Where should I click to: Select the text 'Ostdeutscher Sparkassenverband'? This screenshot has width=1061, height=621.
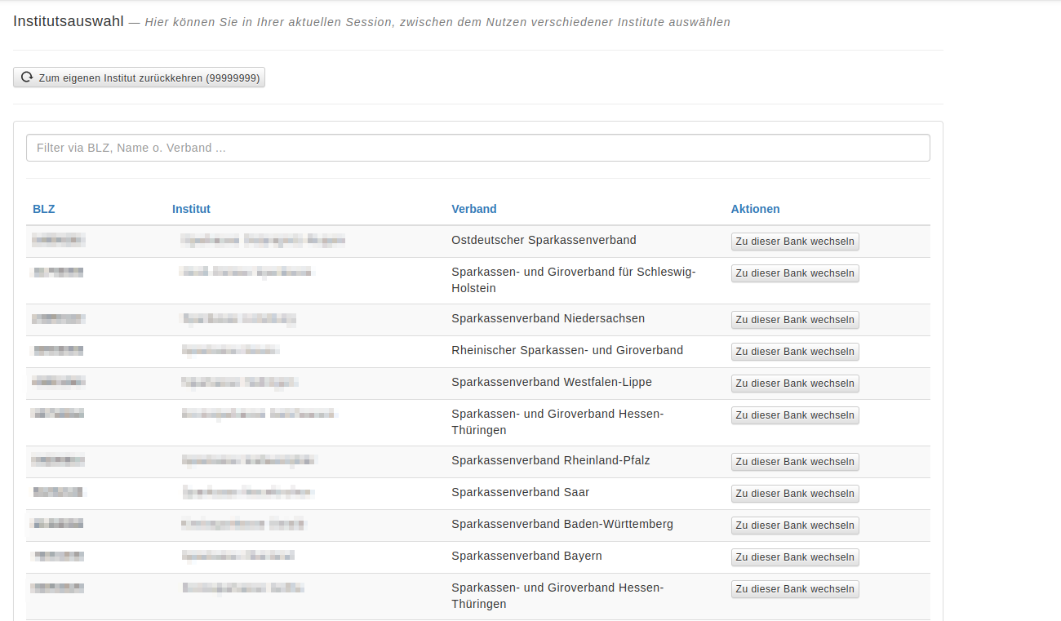click(x=544, y=240)
